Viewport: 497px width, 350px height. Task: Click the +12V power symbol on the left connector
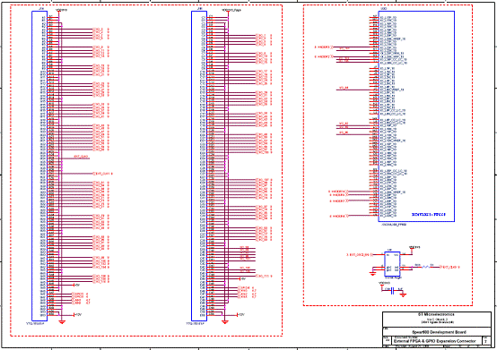tap(78, 314)
